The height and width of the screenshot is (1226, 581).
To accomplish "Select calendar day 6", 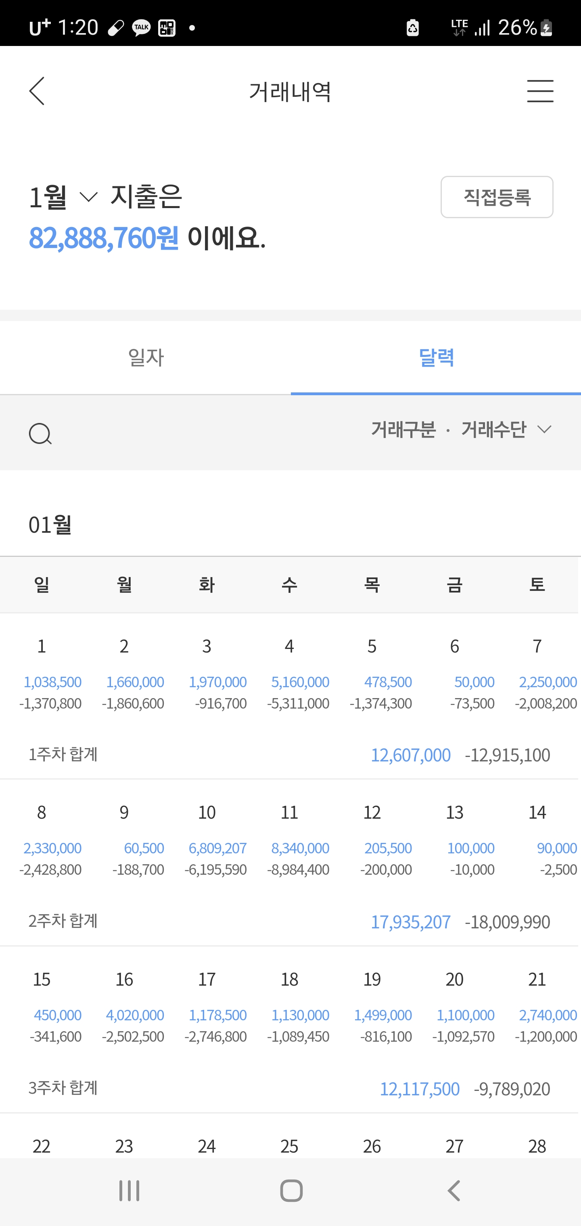I will click(454, 646).
